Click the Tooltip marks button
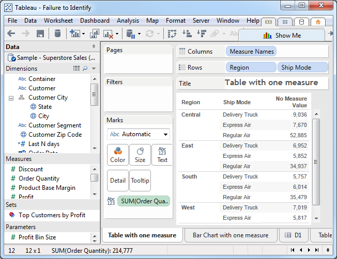337x259 pixels. (140, 181)
